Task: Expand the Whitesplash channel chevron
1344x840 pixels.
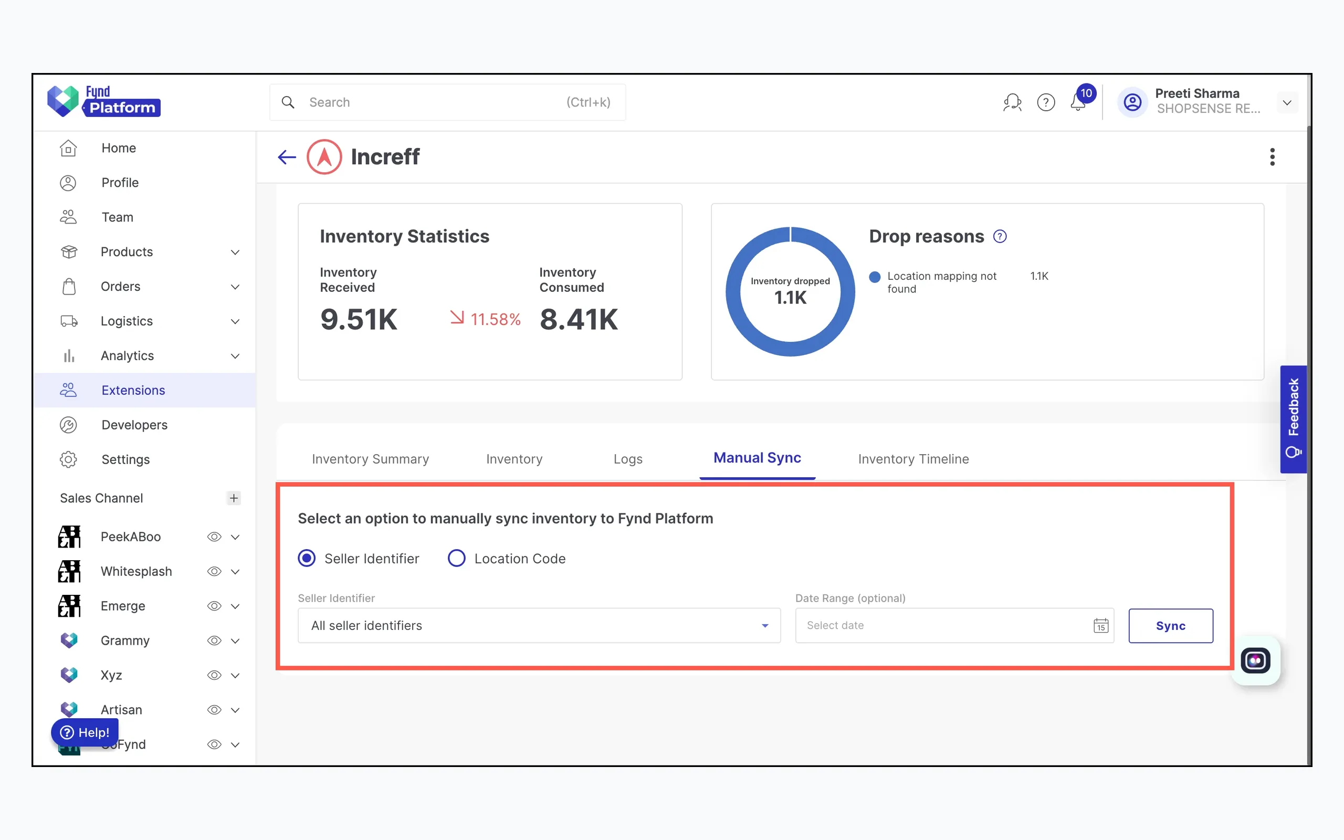Action: pyautogui.click(x=236, y=572)
